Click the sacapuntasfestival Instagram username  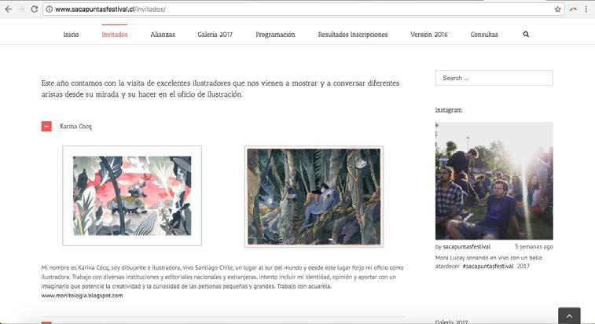click(467, 247)
